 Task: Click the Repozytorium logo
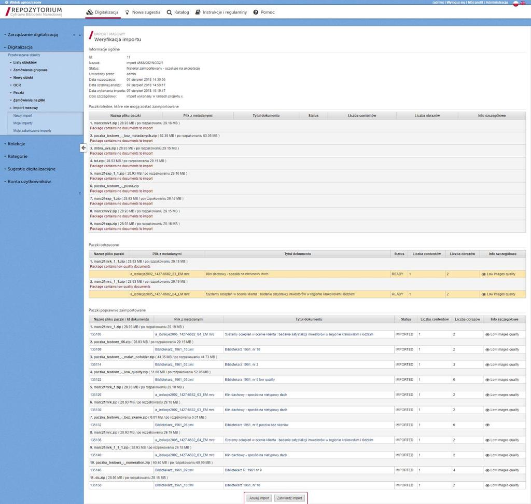[34, 12]
